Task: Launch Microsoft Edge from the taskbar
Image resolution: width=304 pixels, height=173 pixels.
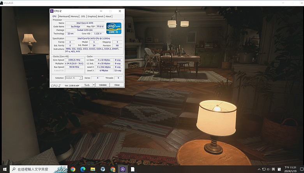Action: click(x=83, y=169)
